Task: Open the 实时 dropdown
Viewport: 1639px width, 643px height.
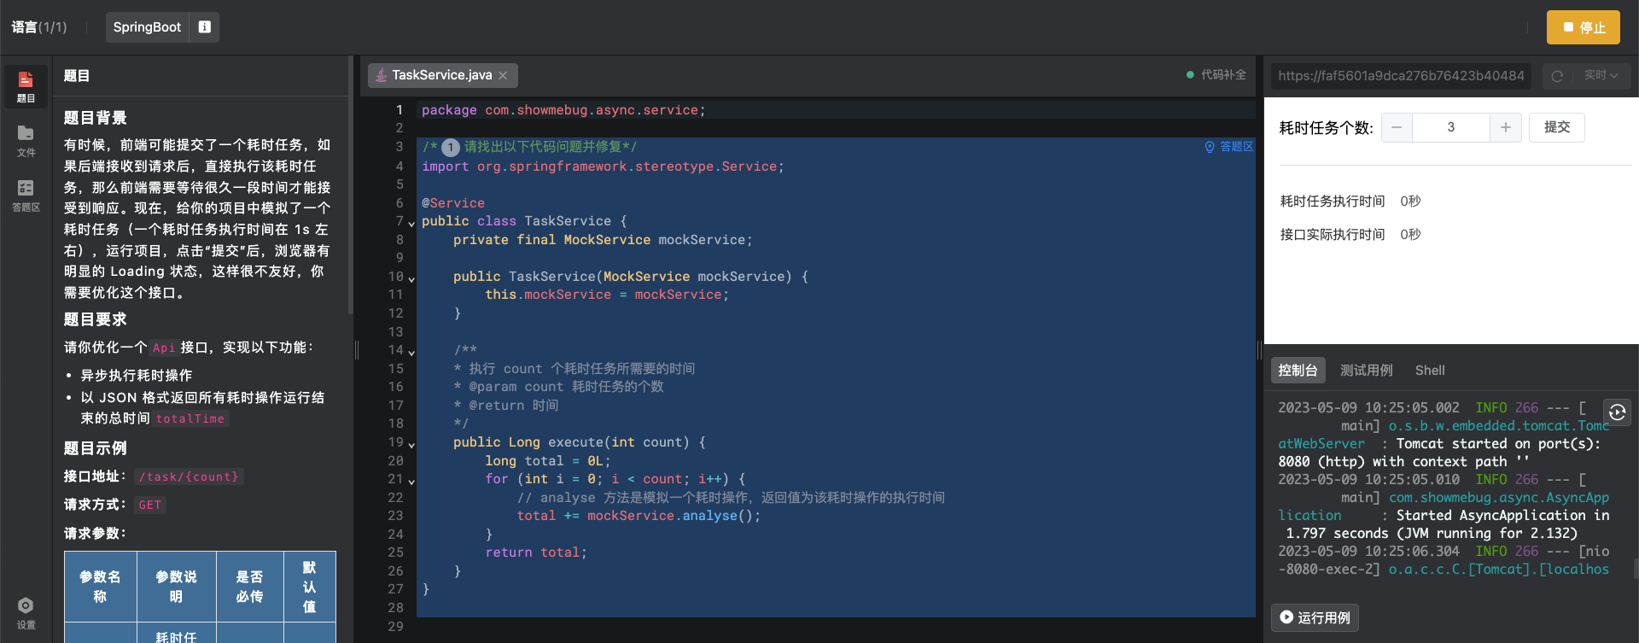Action: point(1601,76)
